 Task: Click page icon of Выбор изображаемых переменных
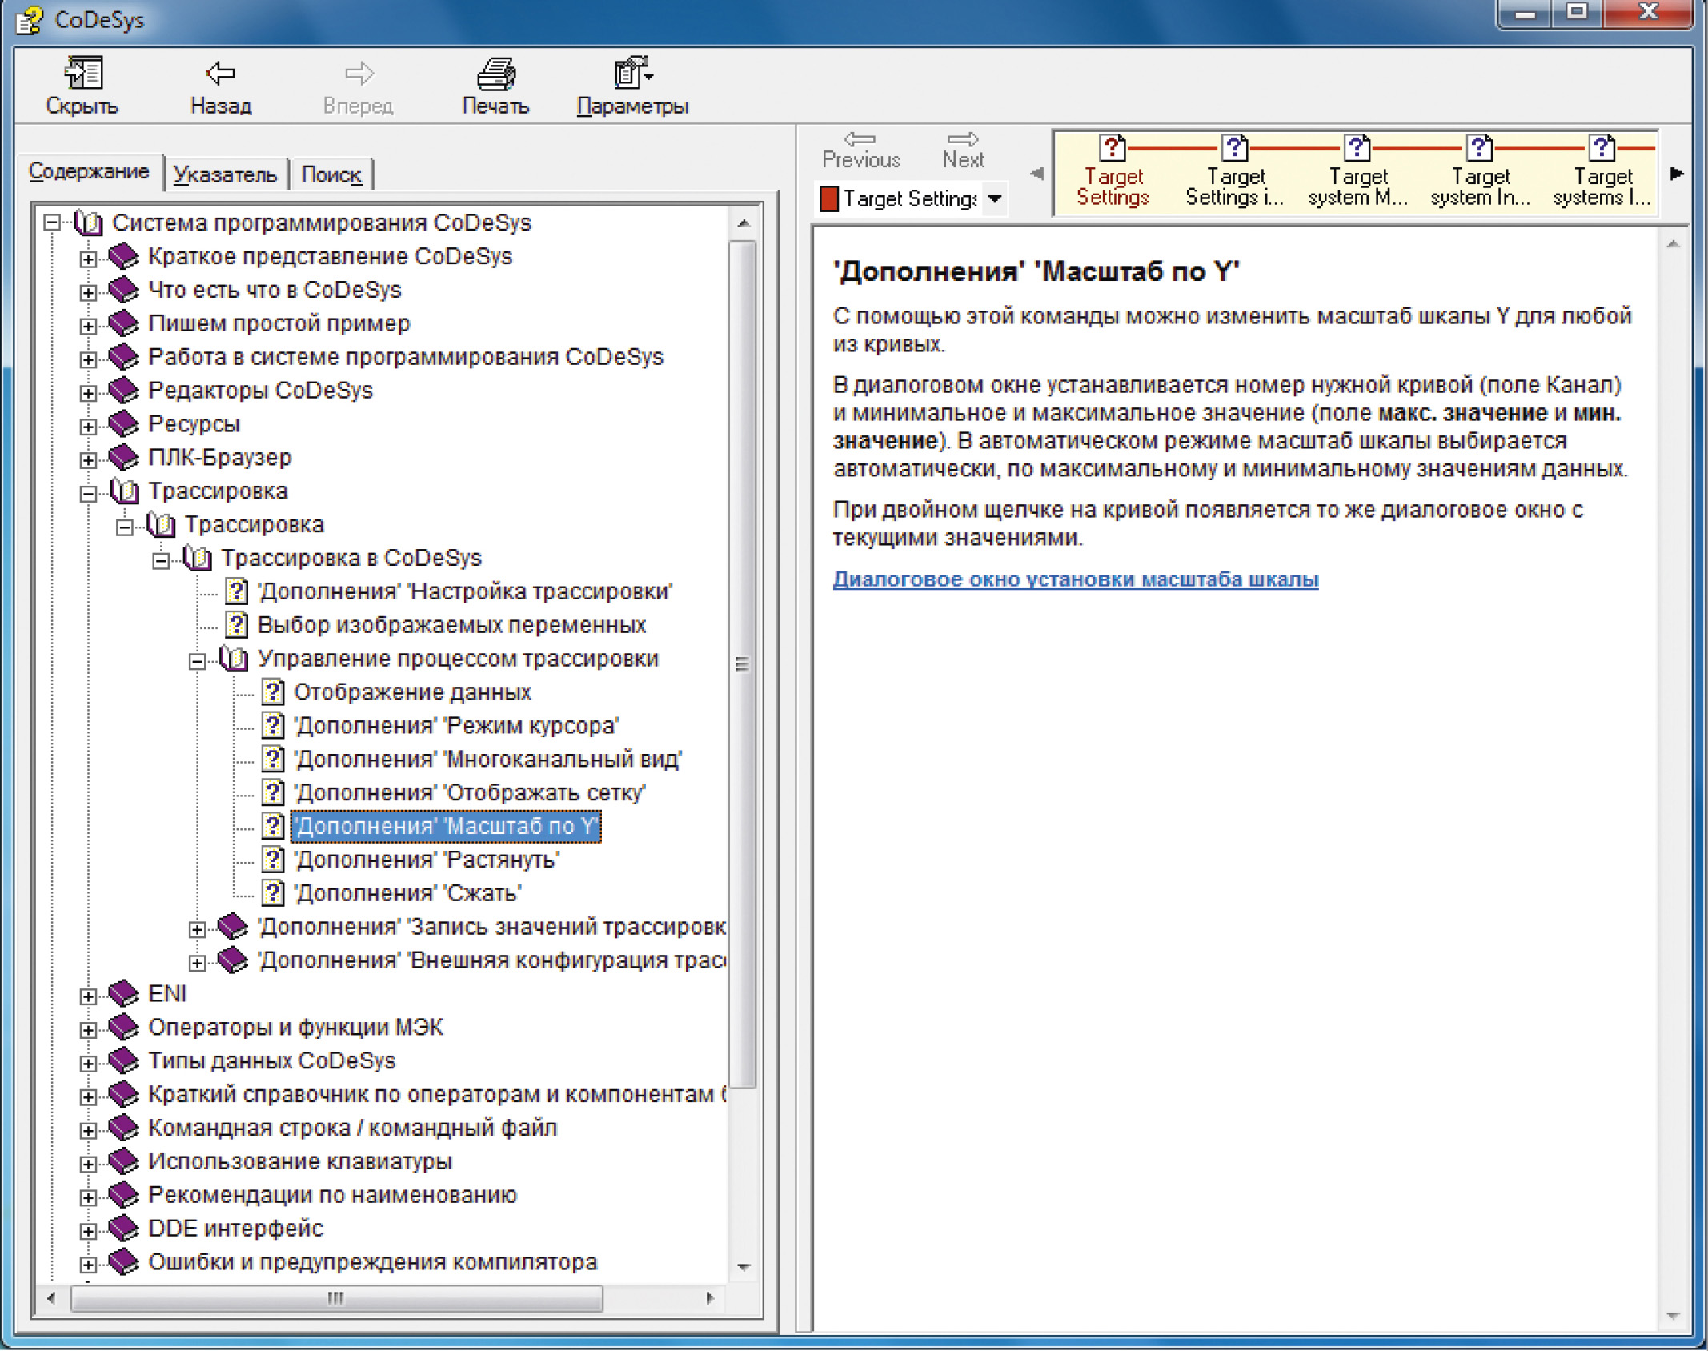pyautogui.click(x=236, y=624)
